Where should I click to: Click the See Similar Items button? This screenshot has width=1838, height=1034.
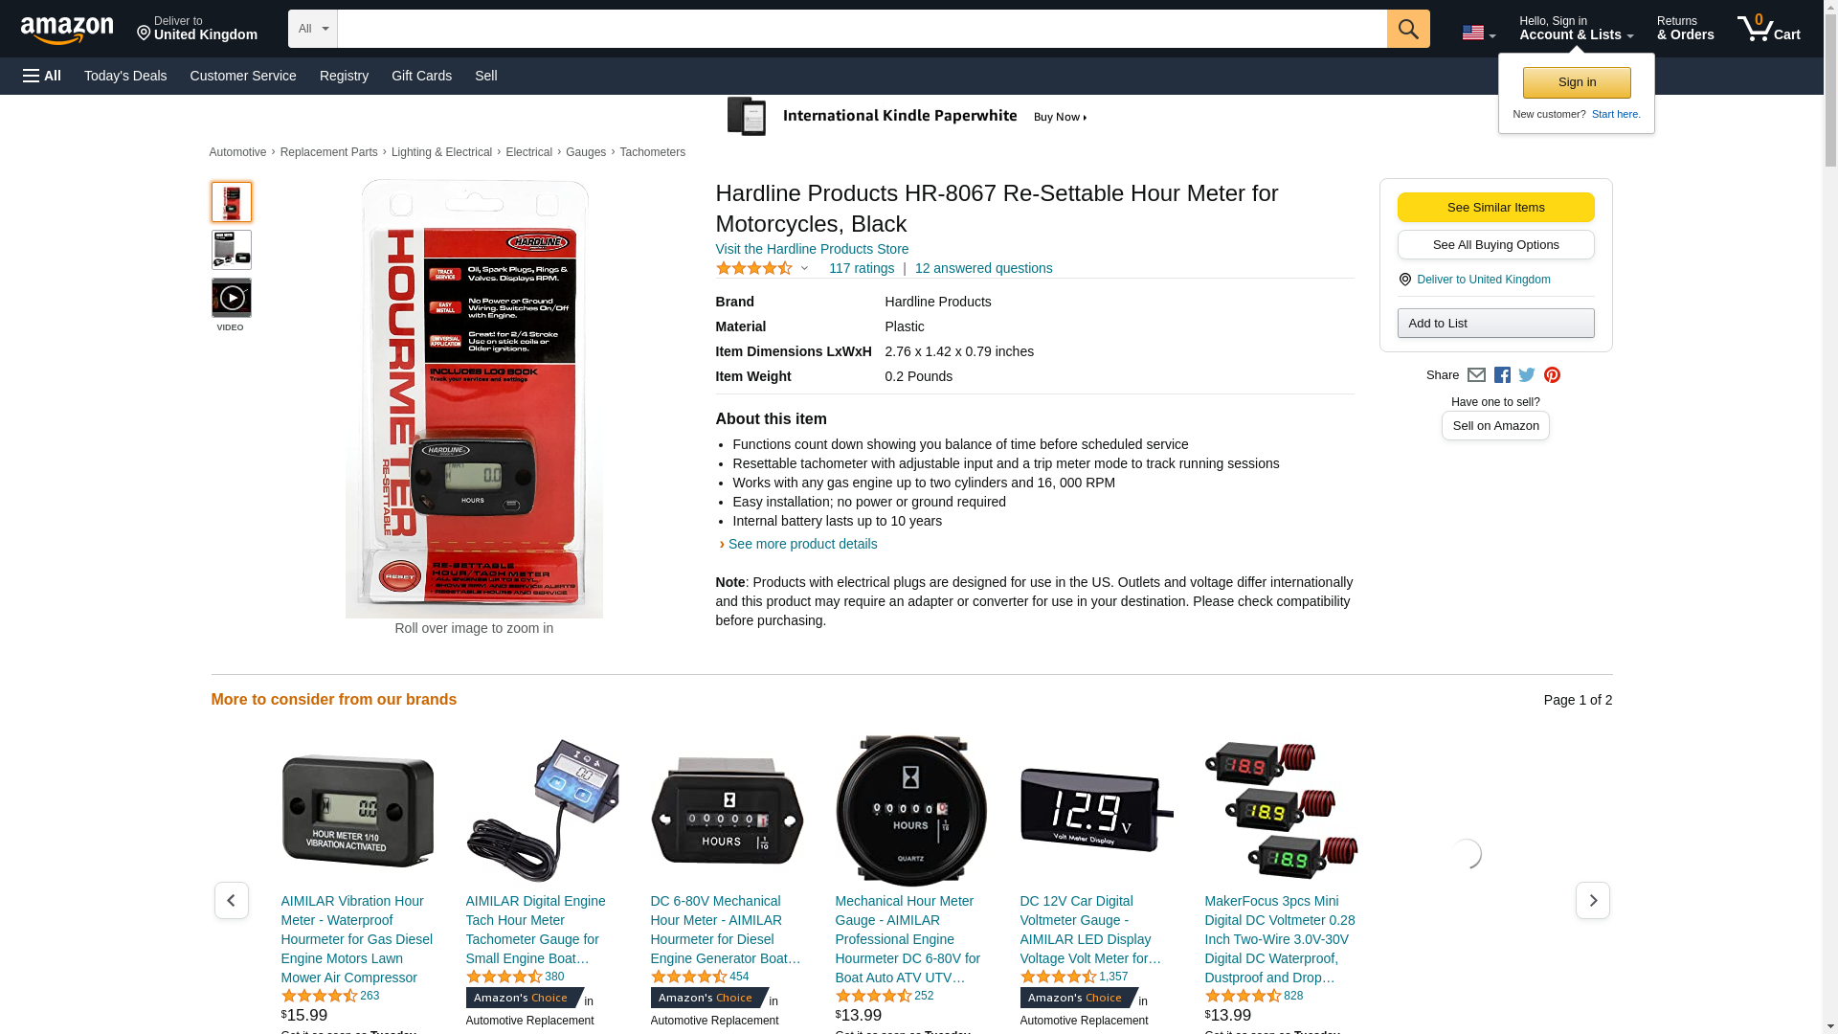pyautogui.click(x=1495, y=208)
